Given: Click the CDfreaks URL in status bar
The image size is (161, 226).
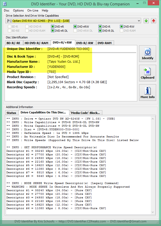Looking at the screenshot, I should point(82,221).
